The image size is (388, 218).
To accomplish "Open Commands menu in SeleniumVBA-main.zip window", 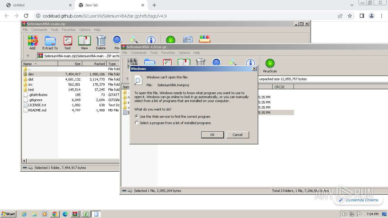I will pyautogui.click(x=39, y=30).
